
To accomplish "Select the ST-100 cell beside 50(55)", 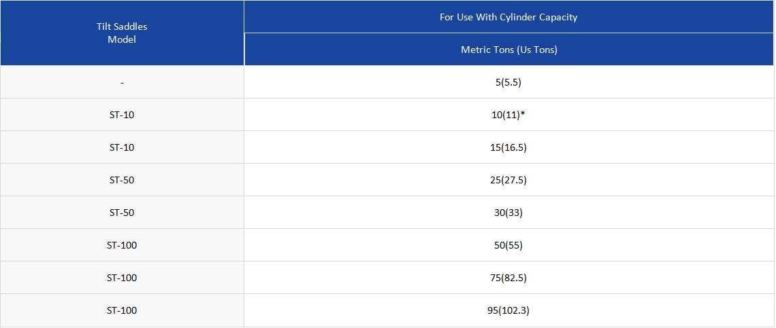I will [122, 245].
